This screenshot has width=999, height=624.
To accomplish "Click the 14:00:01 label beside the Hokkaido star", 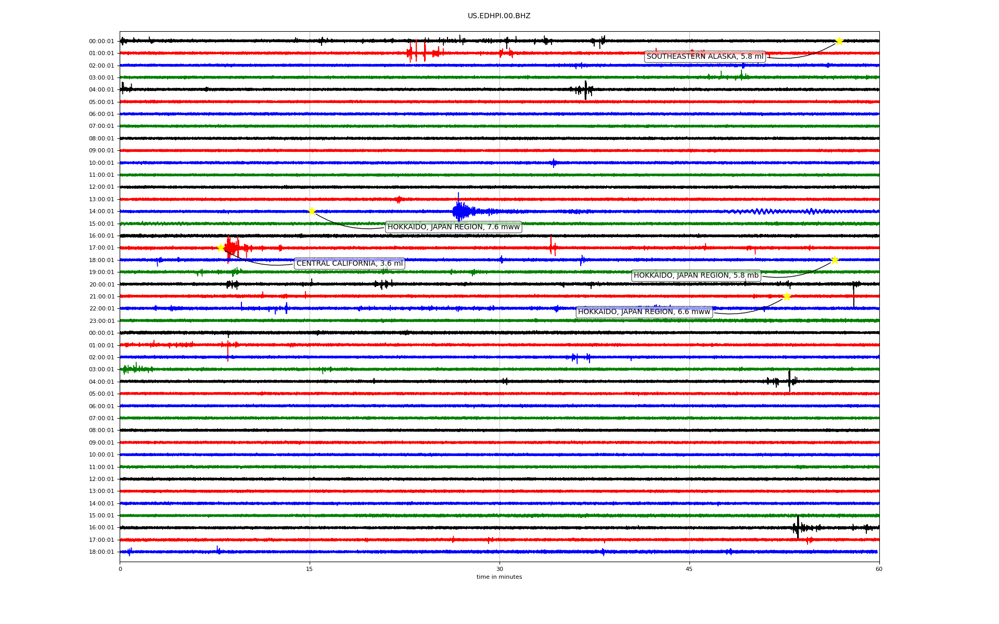I will point(101,212).
